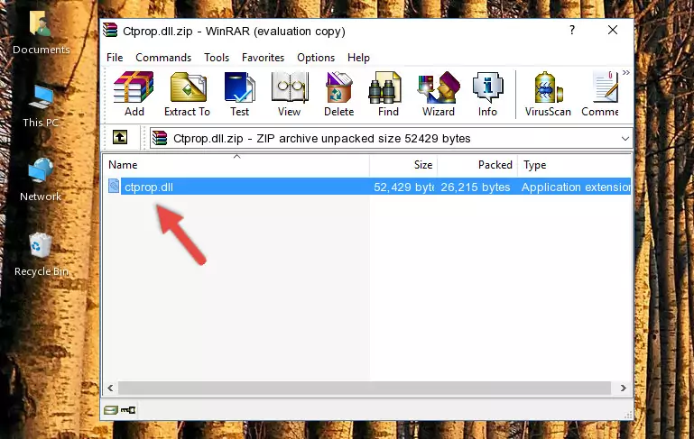Image resolution: width=694 pixels, height=439 pixels.
Task: Run VirusScan on the archive
Action: click(x=548, y=94)
